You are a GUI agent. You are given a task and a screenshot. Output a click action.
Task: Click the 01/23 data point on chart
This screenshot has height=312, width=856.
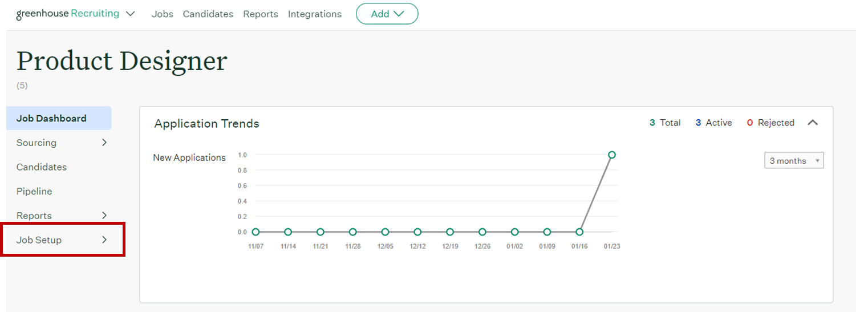(612, 155)
